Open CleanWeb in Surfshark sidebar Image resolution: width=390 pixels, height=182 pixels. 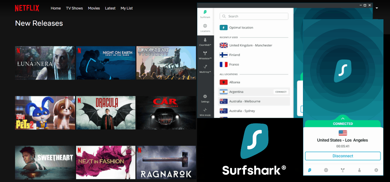(x=205, y=42)
